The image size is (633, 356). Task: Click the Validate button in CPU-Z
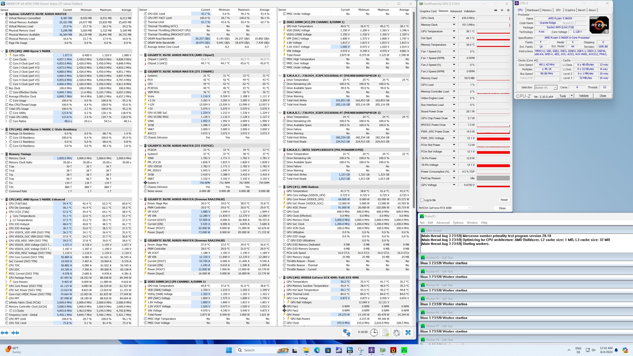(584, 96)
